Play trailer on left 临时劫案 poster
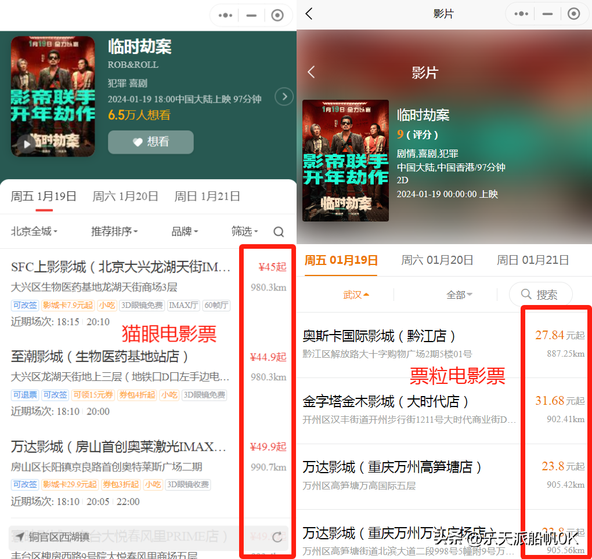The height and width of the screenshot is (559, 592). [27, 144]
